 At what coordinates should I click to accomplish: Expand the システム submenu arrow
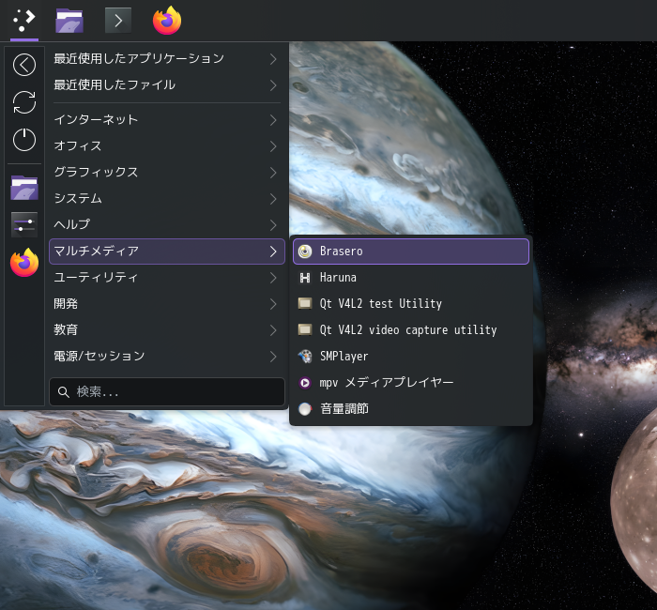(273, 199)
